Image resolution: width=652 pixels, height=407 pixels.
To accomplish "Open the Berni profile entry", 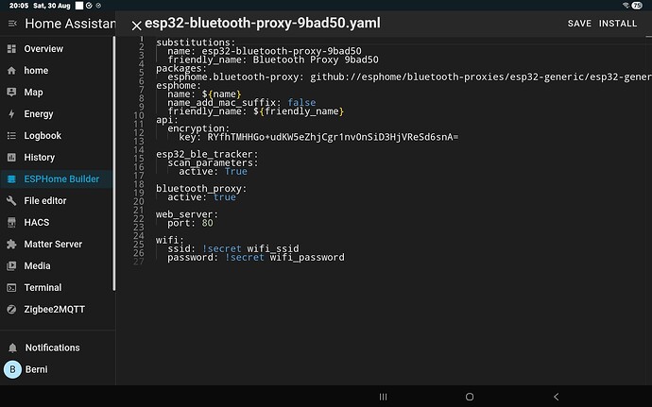I will (58, 369).
